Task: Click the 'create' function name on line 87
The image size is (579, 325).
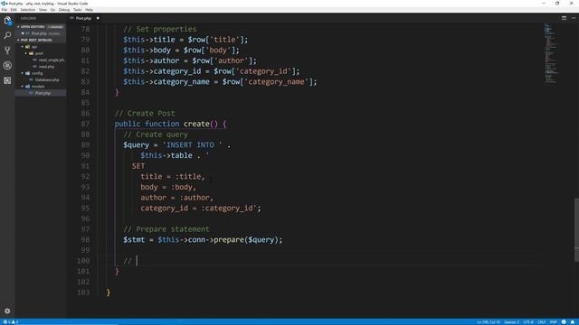Action: (x=197, y=124)
